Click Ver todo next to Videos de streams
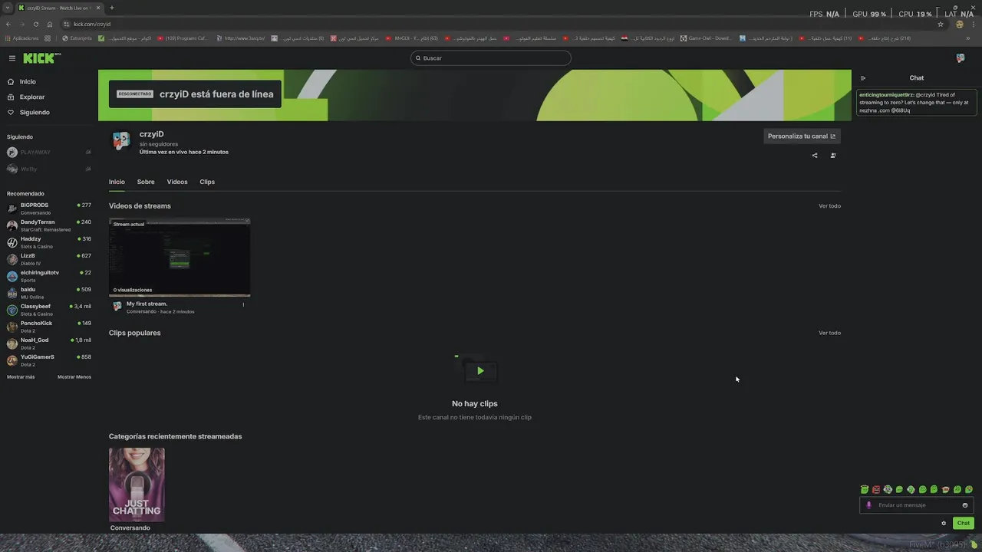Screen dimensions: 982x552 point(829,206)
